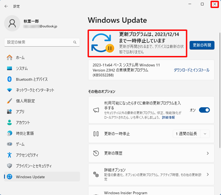This screenshot has height=195, width=221.
Task: Click the Accessibility figure icon
Action: point(9,155)
